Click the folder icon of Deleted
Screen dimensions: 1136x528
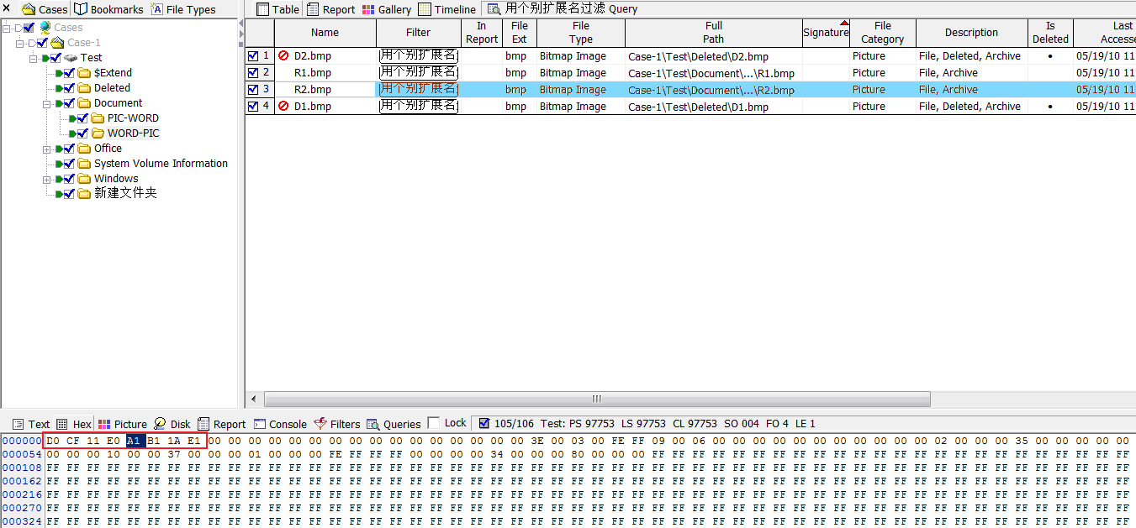coord(84,88)
